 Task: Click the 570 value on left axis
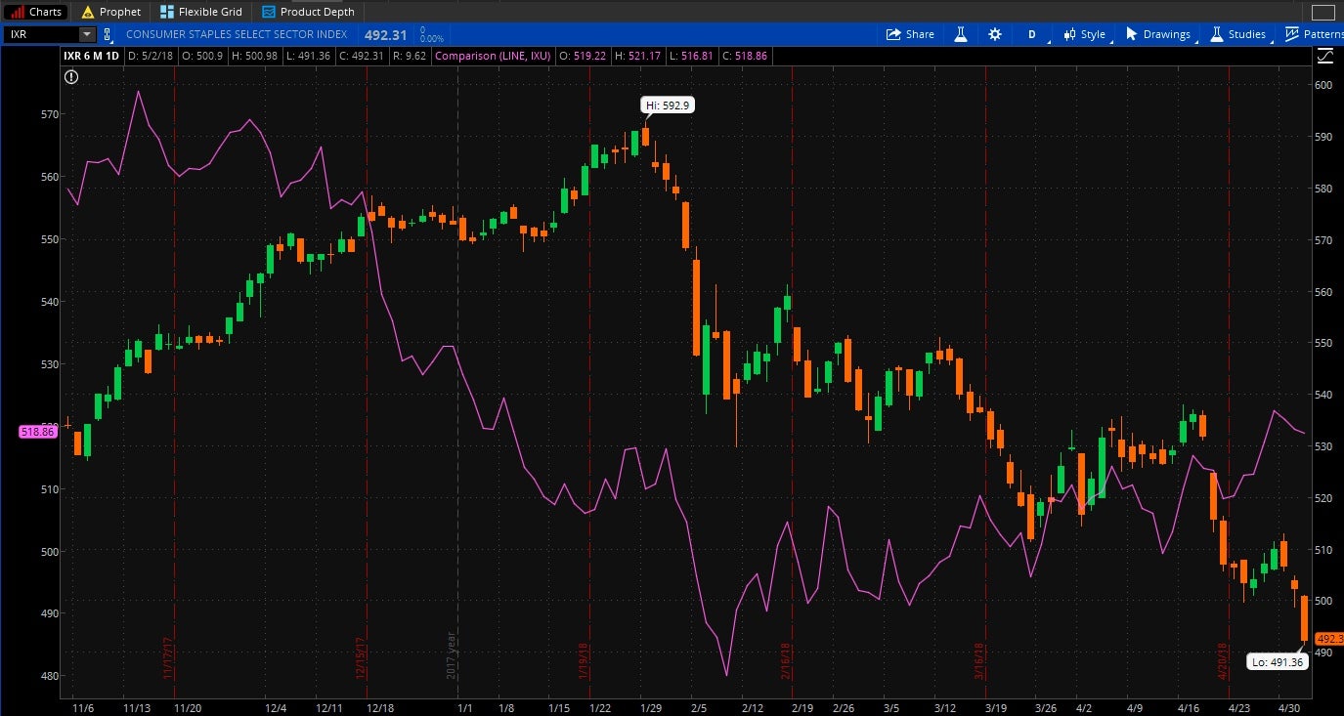coord(50,114)
